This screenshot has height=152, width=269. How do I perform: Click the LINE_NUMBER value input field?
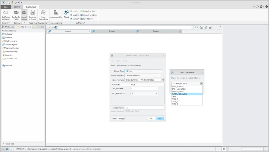point(144,89)
